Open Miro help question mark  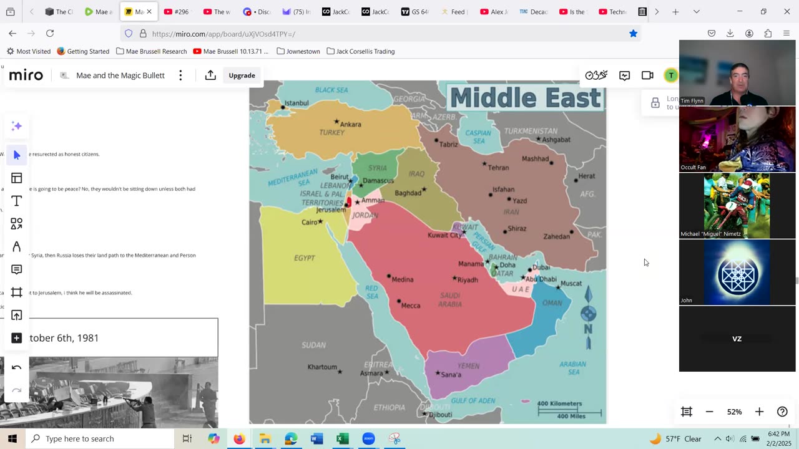coord(782,412)
